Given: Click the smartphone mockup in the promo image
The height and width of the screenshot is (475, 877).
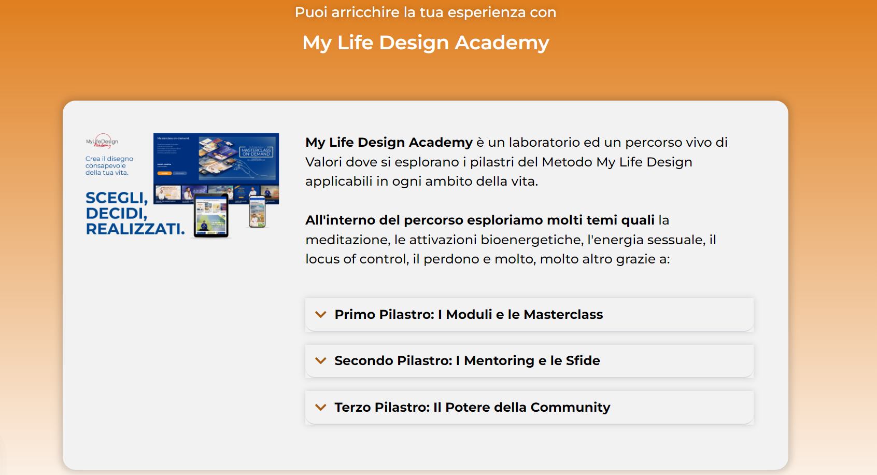Looking at the screenshot, I should click(x=257, y=211).
